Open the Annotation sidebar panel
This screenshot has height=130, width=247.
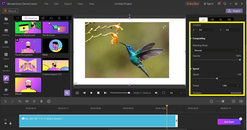(6, 44)
